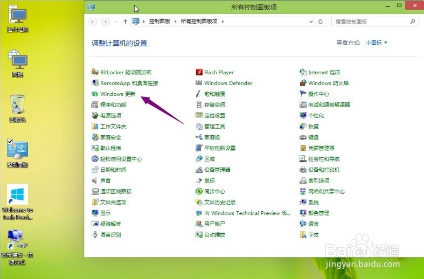Open 平板电脑设置 link

(x=220, y=148)
